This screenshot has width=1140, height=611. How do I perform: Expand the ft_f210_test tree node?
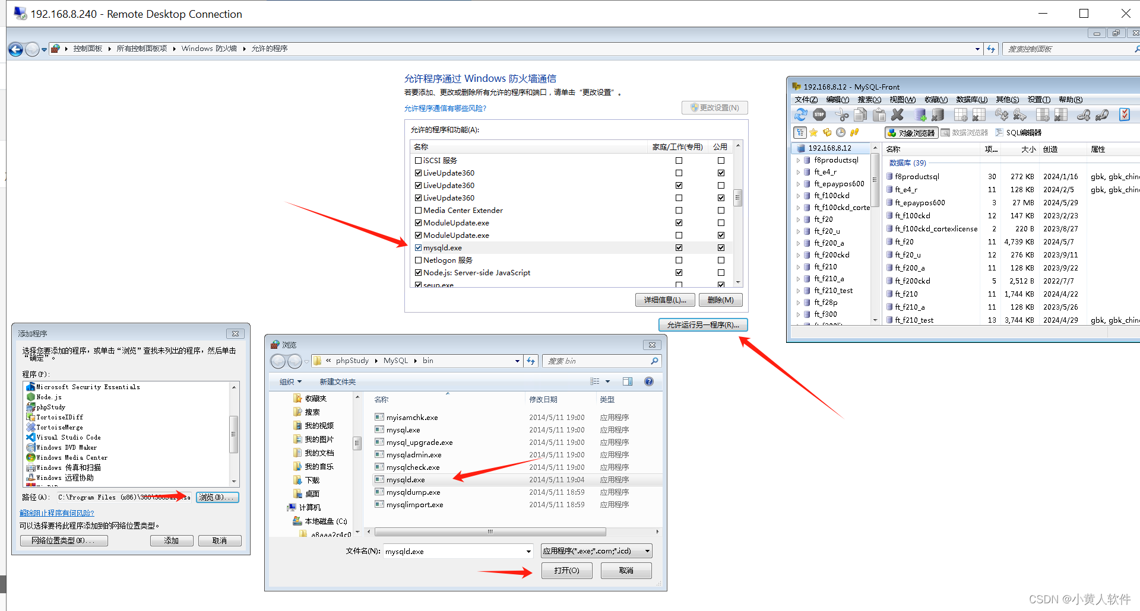point(798,291)
